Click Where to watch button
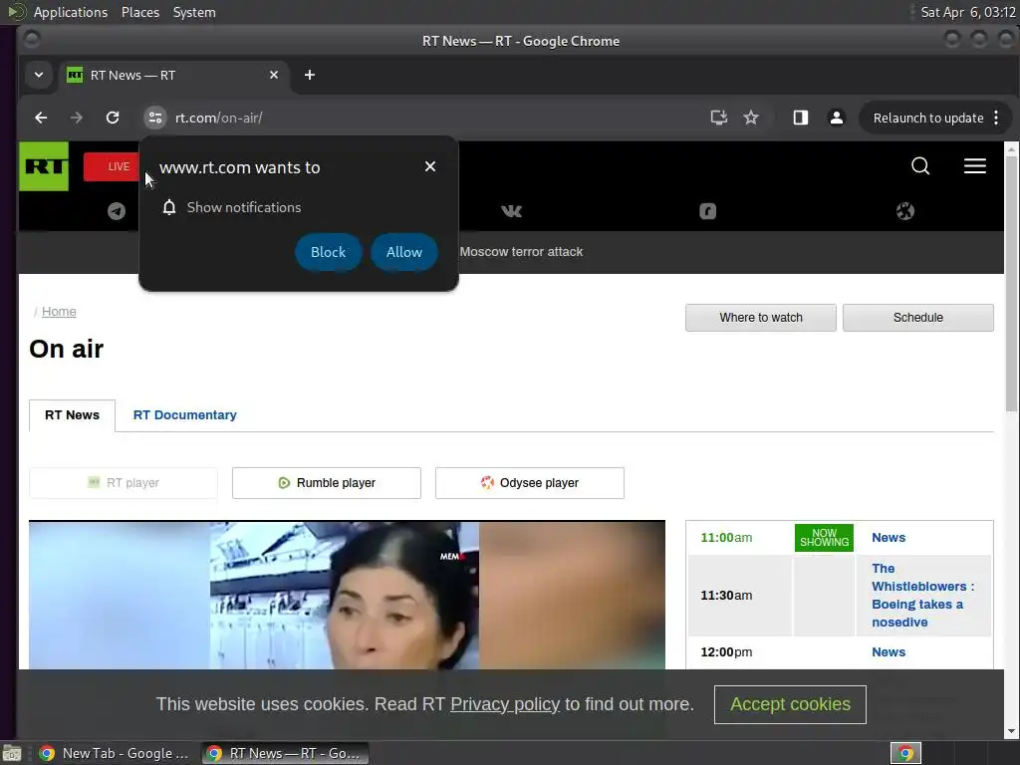 [760, 318]
